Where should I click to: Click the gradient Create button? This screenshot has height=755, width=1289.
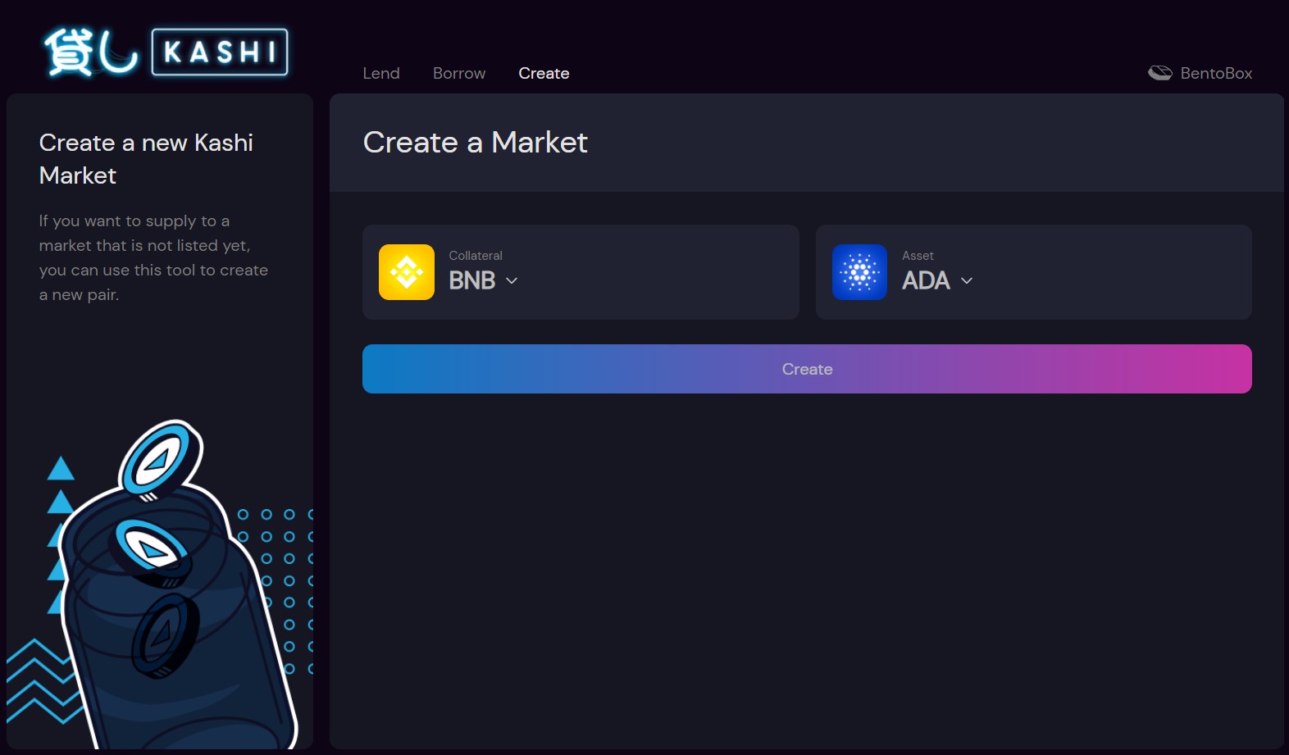point(807,369)
